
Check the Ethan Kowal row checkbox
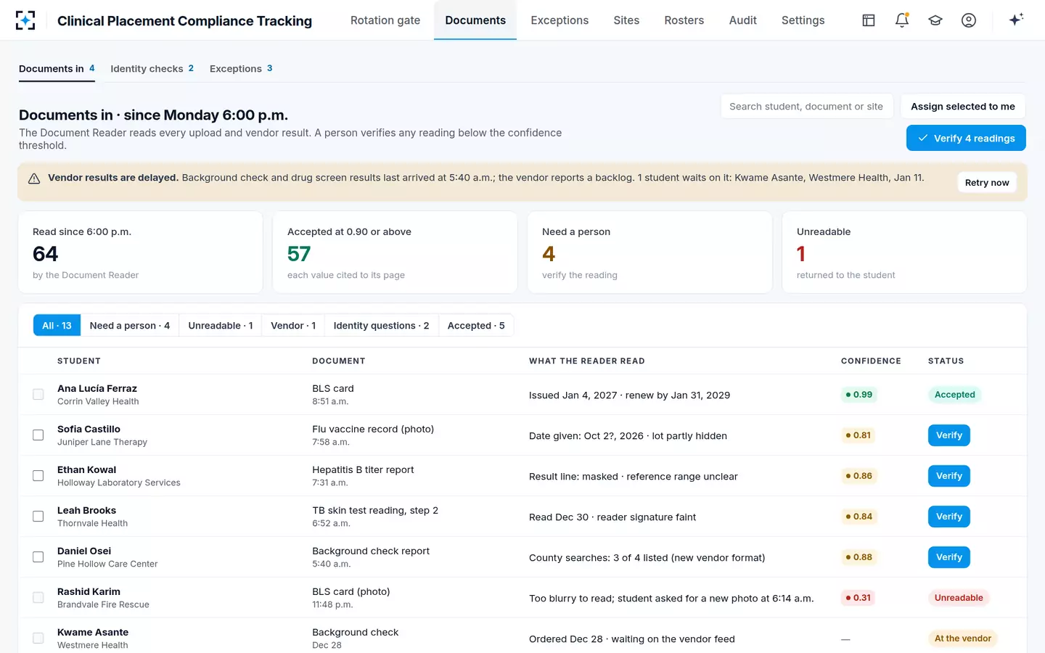coord(38,476)
